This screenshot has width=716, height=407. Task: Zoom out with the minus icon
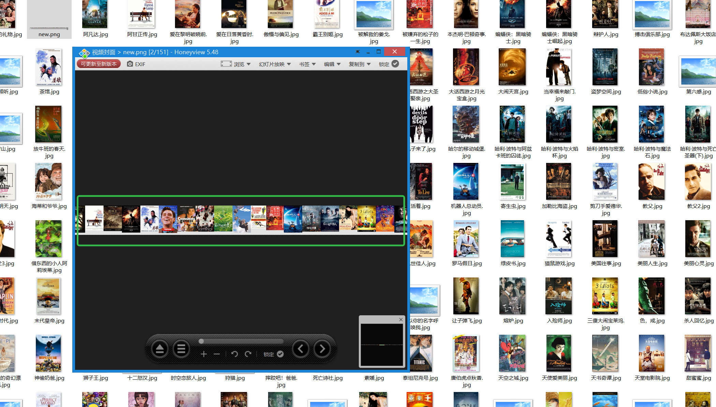point(217,354)
